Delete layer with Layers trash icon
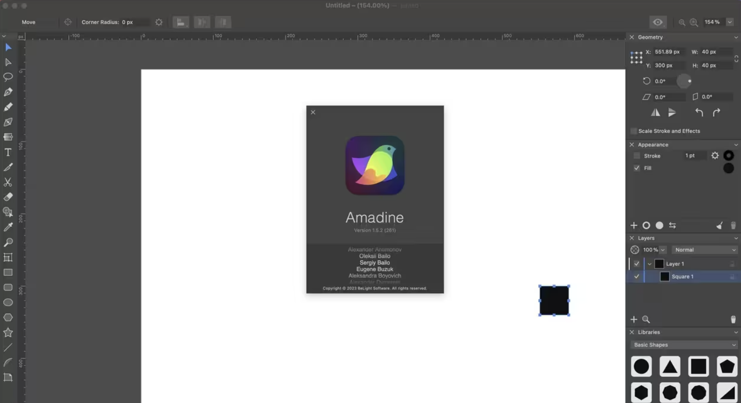741x403 pixels. tap(733, 319)
